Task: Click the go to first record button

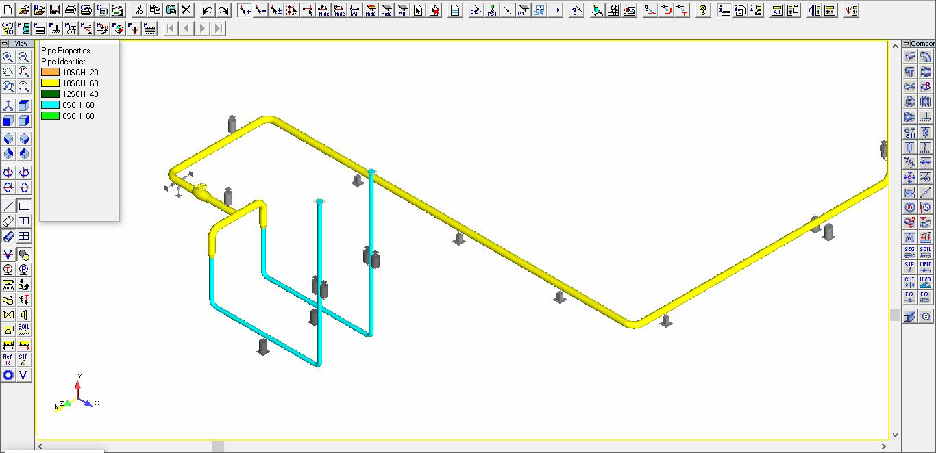Action: (170, 28)
